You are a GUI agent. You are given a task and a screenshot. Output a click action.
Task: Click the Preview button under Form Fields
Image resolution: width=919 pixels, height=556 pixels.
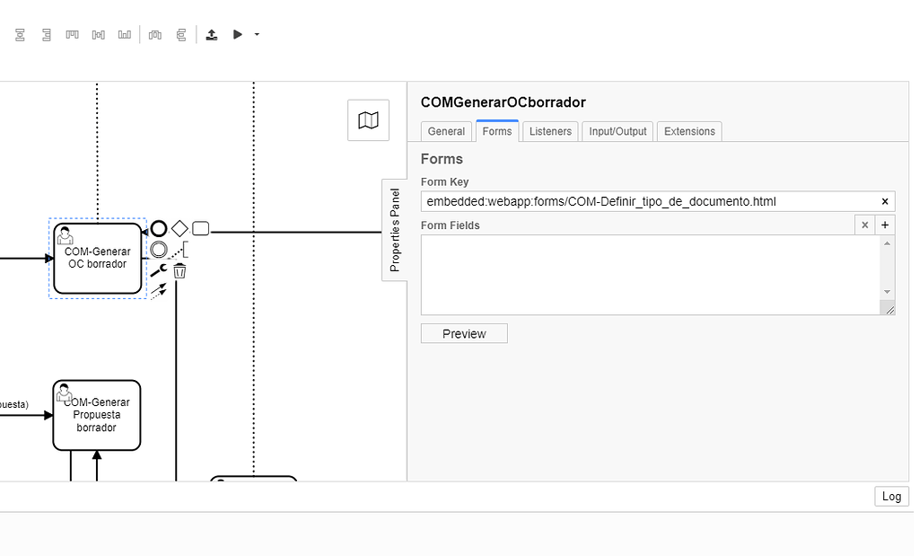point(463,332)
